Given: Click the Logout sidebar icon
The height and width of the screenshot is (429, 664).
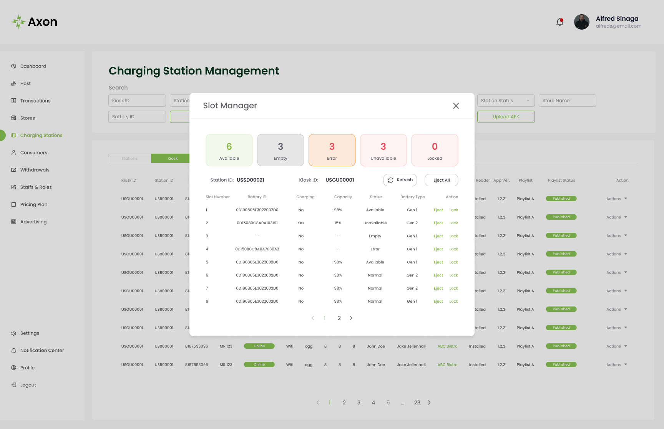Looking at the screenshot, I should 13,385.
